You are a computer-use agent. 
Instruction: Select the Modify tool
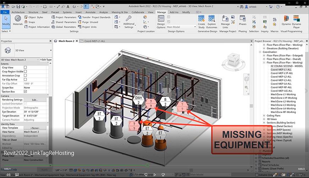[6, 21]
